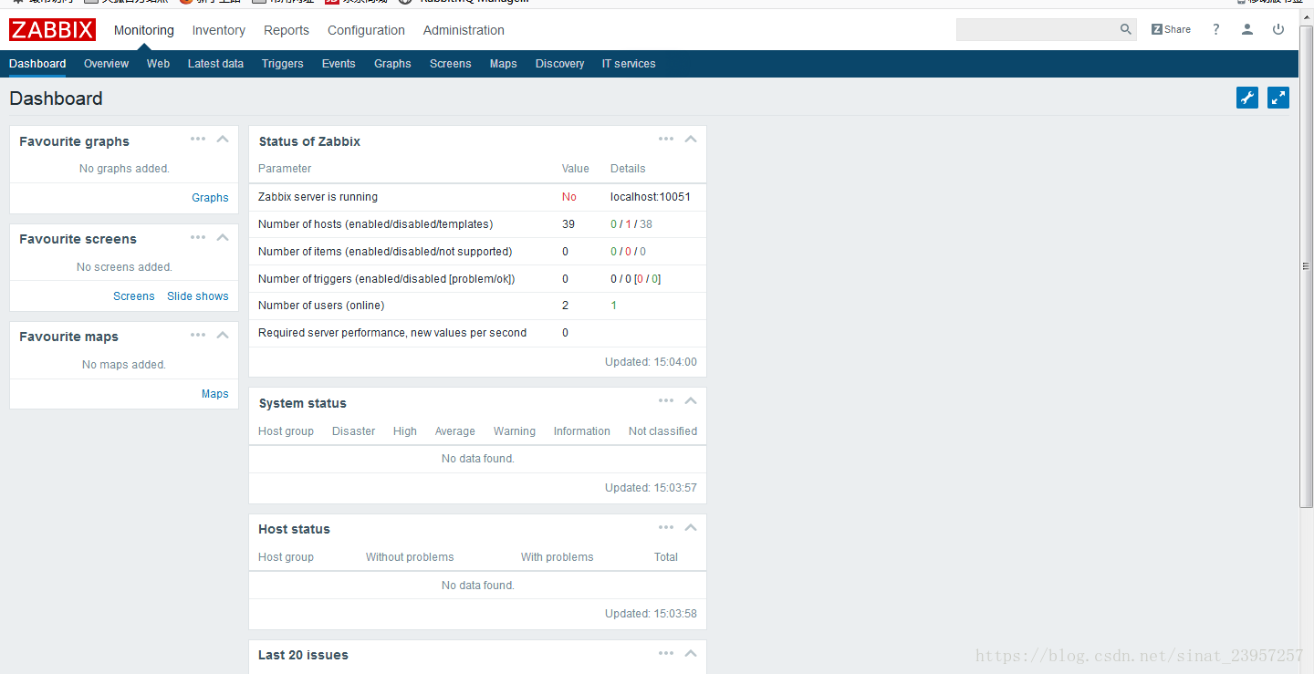Go to the Web submenu
The image size is (1314, 674).
point(158,64)
